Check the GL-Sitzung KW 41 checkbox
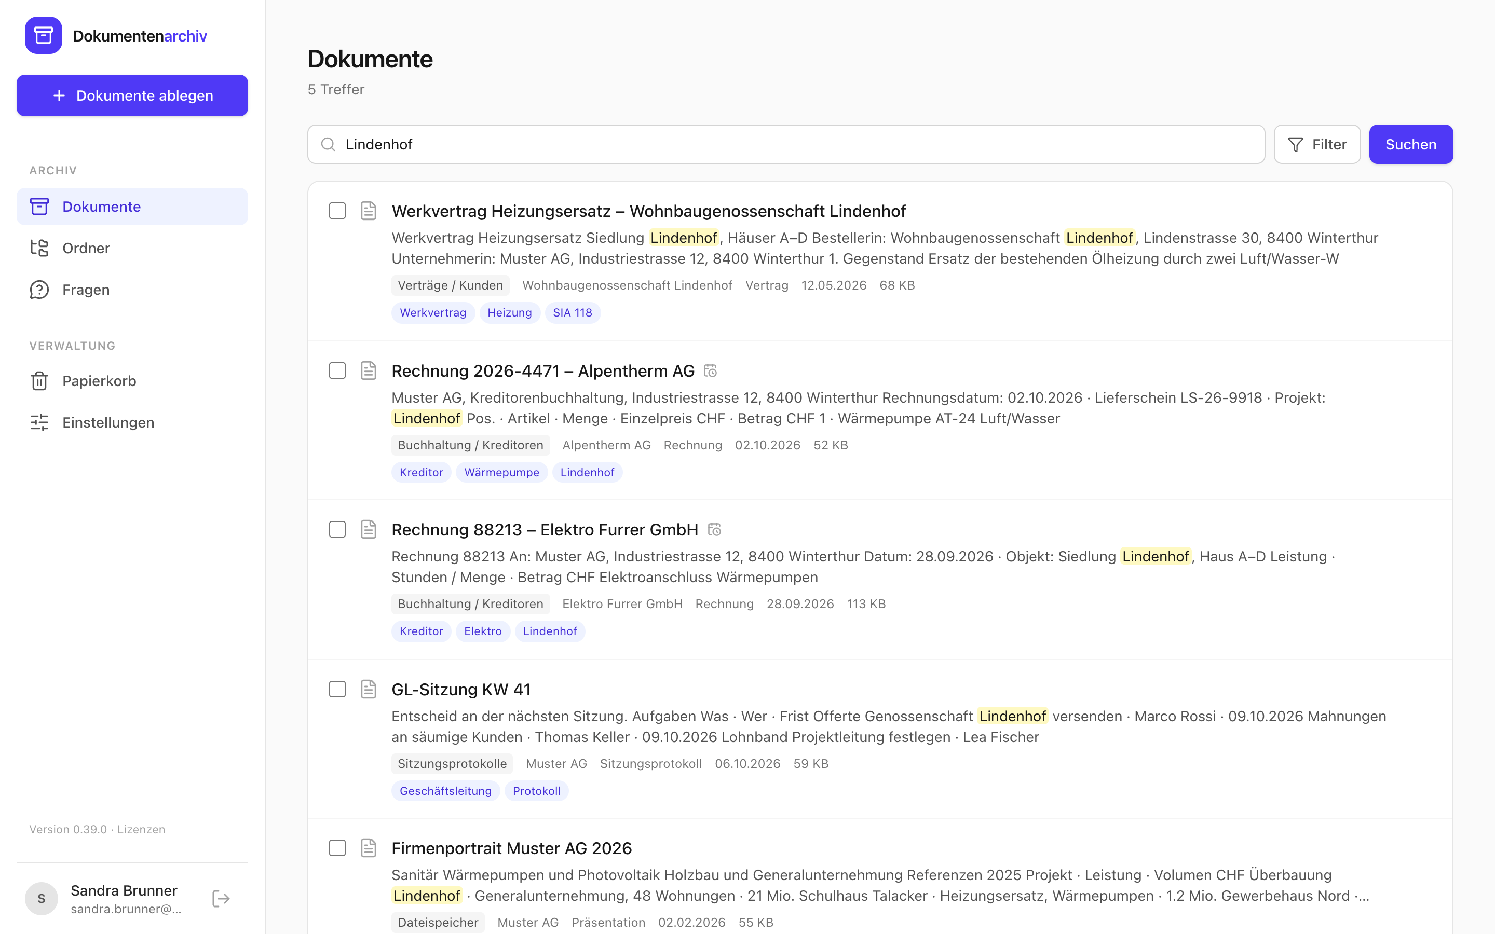 click(337, 690)
